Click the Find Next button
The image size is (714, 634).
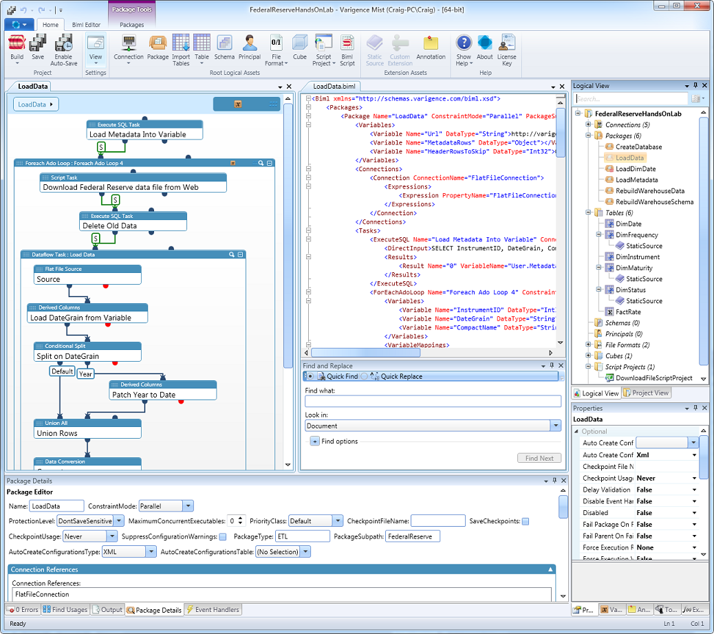pos(539,459)
